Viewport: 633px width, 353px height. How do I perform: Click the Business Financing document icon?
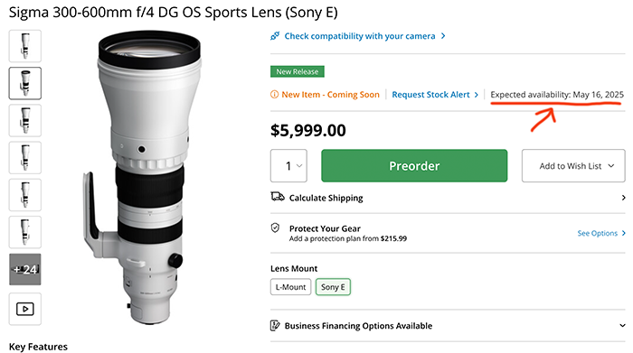(275, 325)
